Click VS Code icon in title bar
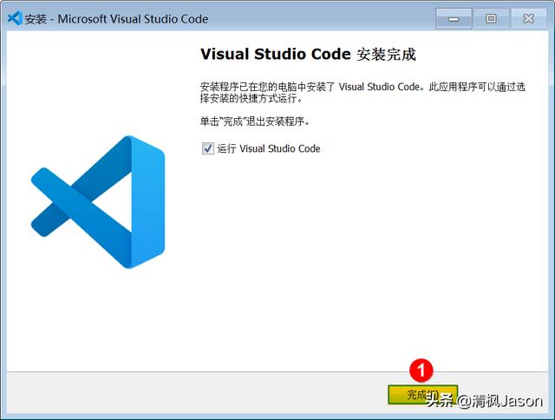555x420 pixels. click(x=15, y=18)
